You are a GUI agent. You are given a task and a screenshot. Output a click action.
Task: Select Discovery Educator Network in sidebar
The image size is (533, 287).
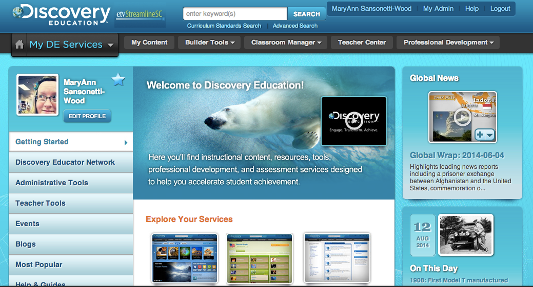(x=71, y=162)
